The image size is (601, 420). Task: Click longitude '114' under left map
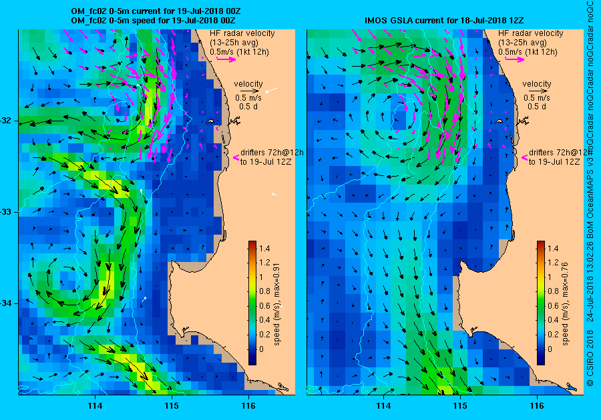(95, 406)
